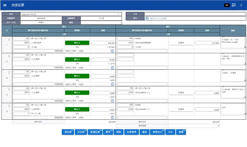
Task: Open row 1 vertical dots menu
Action: coord(9,39)
